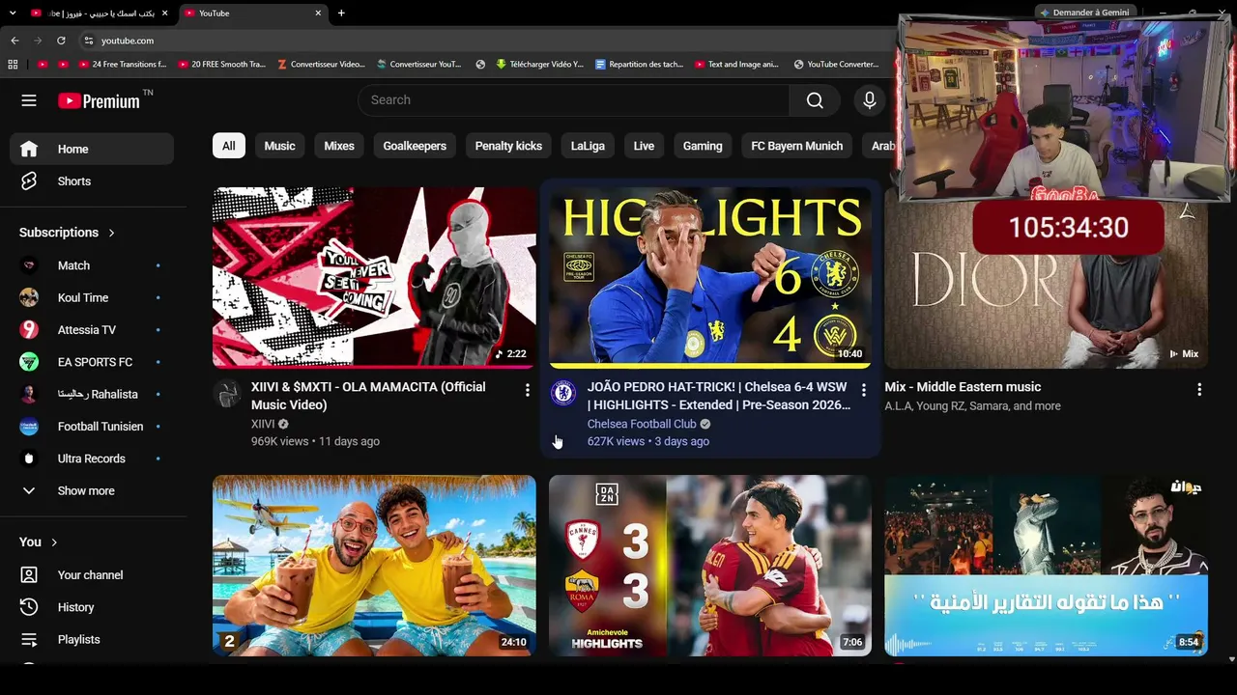Play the Cannes 3-3 Roma highlights thumbnail
Image resolution: width=1237 pixels, height=695 pixels.
(x=710, y=566)
